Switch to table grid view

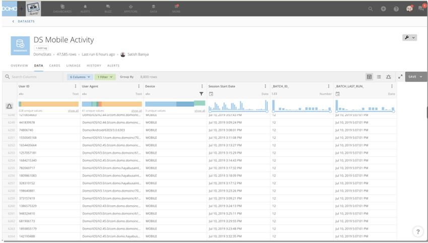[x=369, y=77]
